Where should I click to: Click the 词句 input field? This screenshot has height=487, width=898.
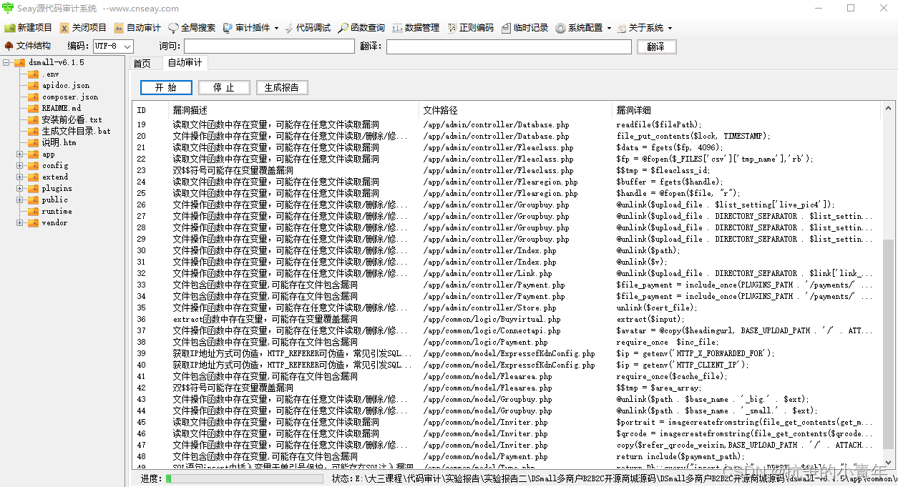269,46
